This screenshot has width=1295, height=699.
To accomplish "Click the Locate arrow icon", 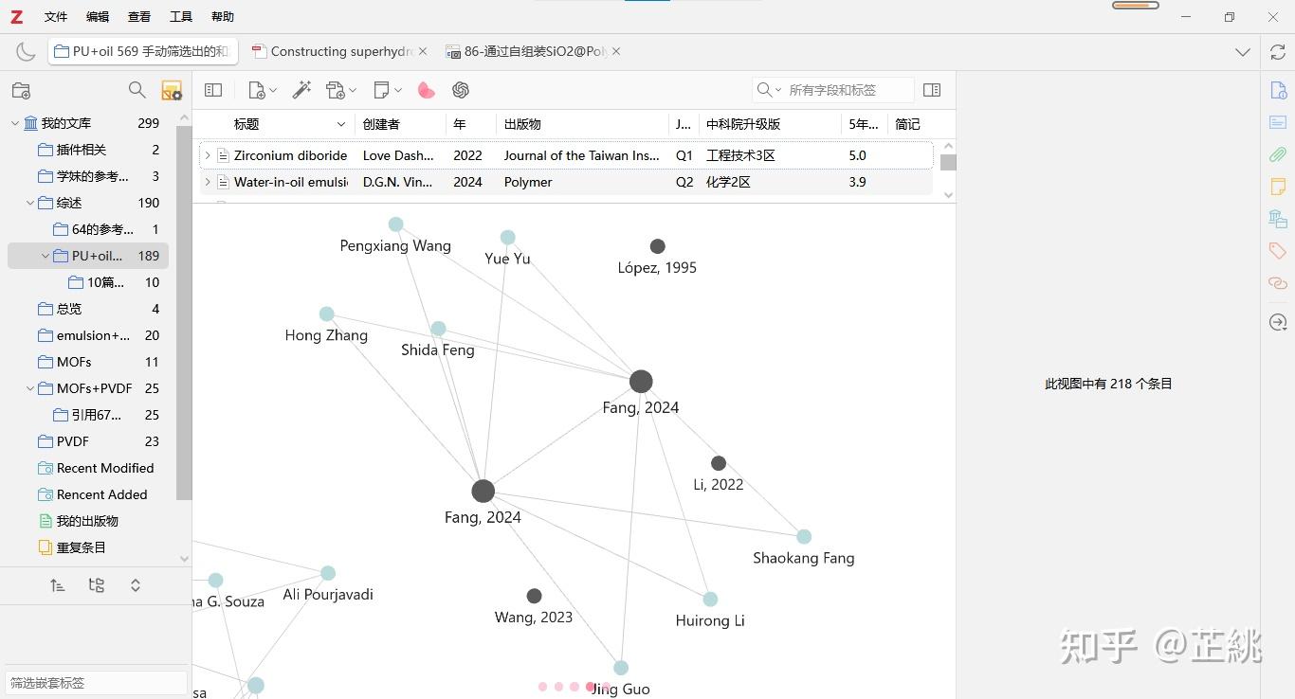I will (1278, 323).
